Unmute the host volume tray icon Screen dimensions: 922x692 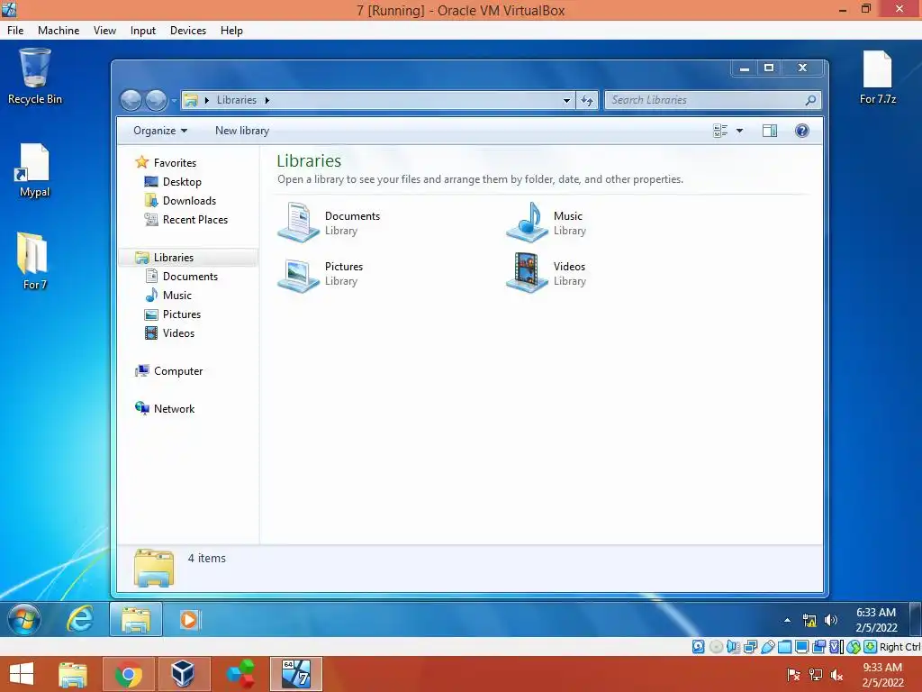[x=836, y=674]
